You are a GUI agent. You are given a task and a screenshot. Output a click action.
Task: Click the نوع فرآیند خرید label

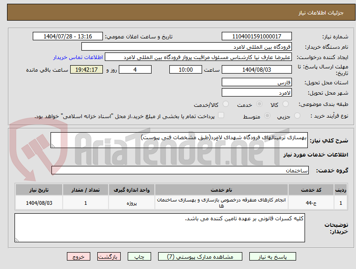pos(329,116)
